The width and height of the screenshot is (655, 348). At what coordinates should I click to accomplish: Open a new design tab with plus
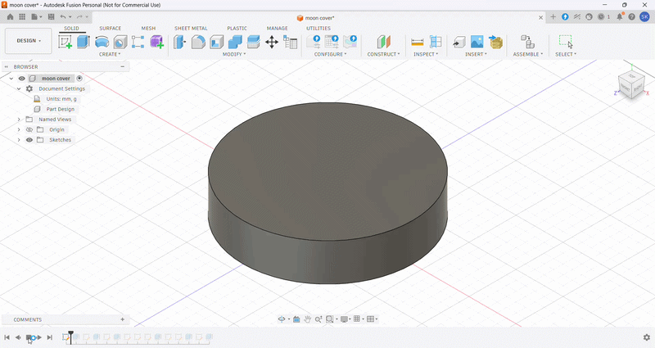coord(553,16)
